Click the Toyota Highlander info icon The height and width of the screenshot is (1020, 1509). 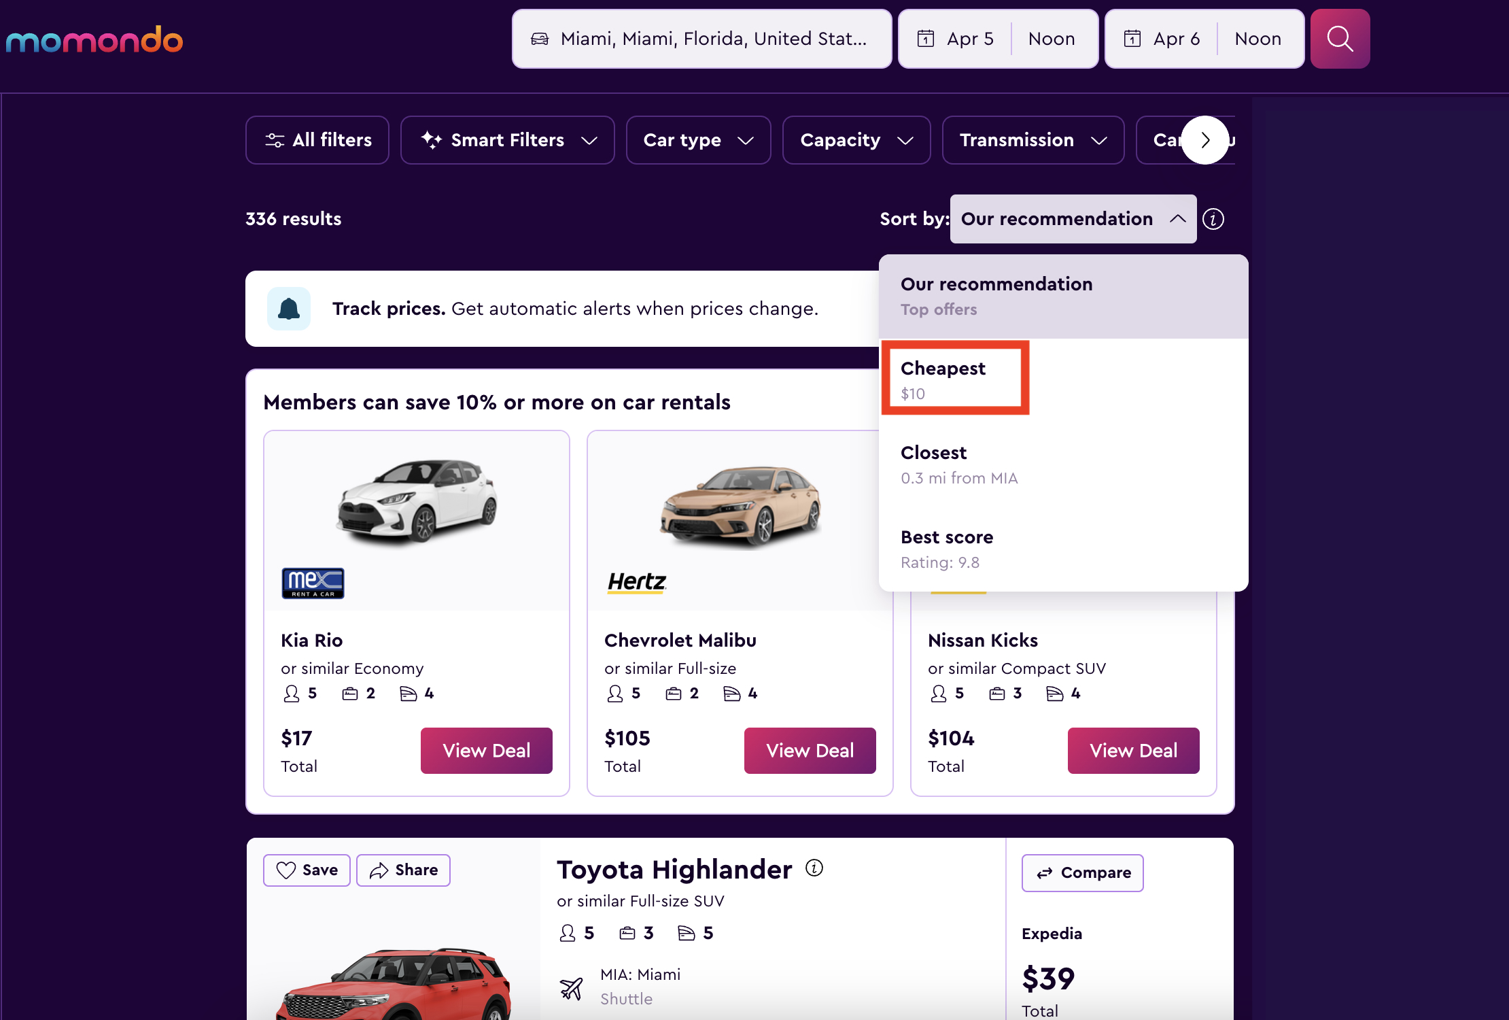click(814, 868)
